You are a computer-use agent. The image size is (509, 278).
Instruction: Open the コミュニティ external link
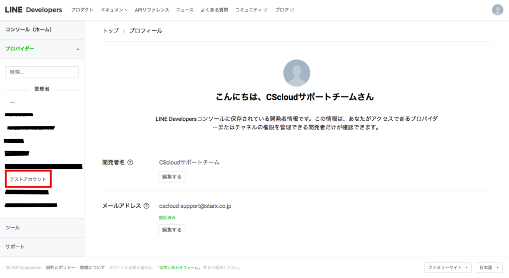251,10
